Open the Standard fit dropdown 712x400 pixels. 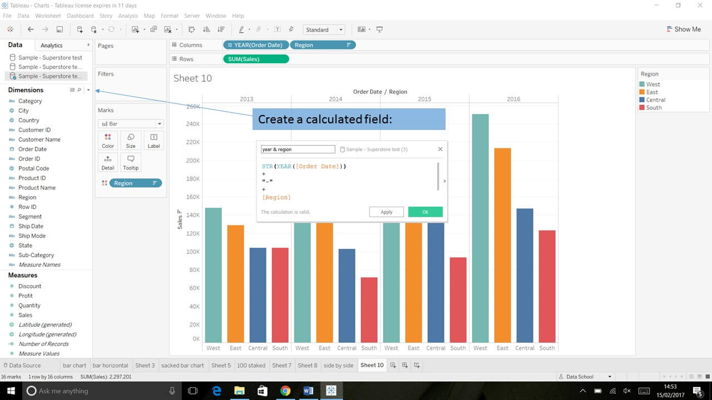pos(324,30)
